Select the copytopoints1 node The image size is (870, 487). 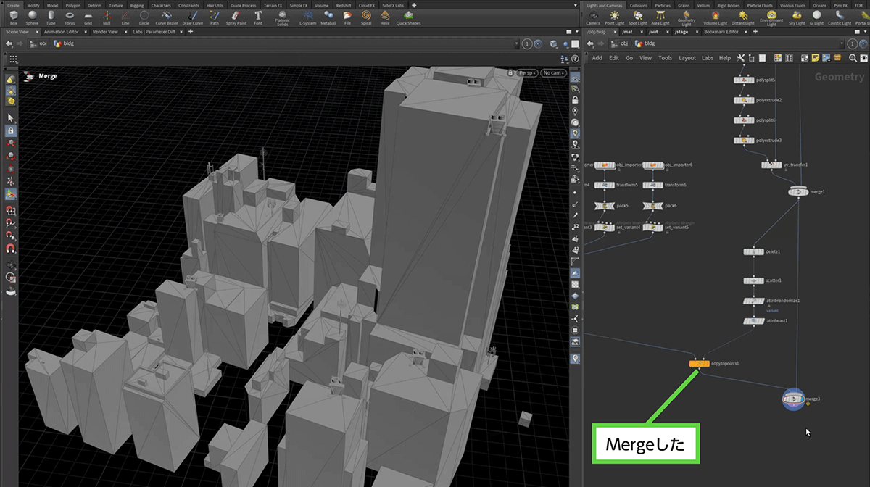click(699, 363)
